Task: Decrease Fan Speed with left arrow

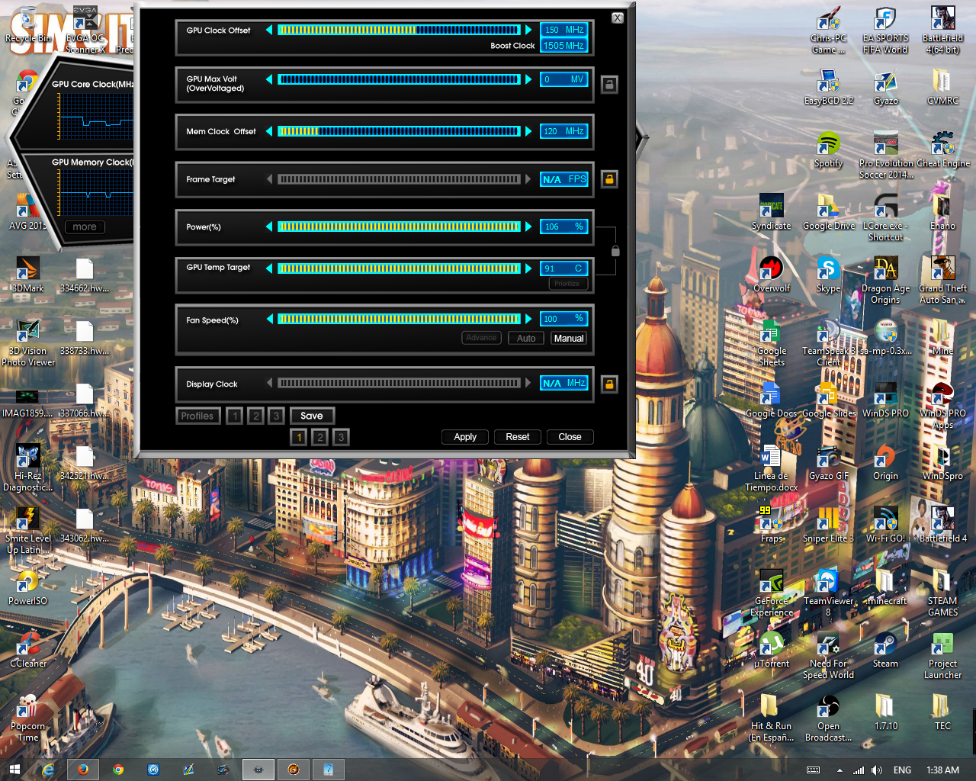Action: point(269,319)
